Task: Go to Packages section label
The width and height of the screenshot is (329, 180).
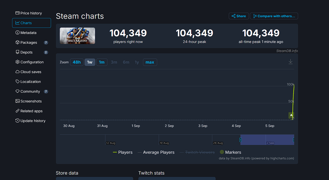Action: coord(29,42)
